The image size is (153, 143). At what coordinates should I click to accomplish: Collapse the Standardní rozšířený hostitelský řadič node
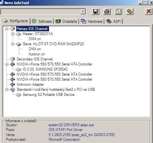click(x=7, y=90)
